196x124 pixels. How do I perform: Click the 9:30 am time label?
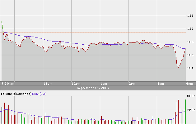pyautogui.click(x=8, y=84)
